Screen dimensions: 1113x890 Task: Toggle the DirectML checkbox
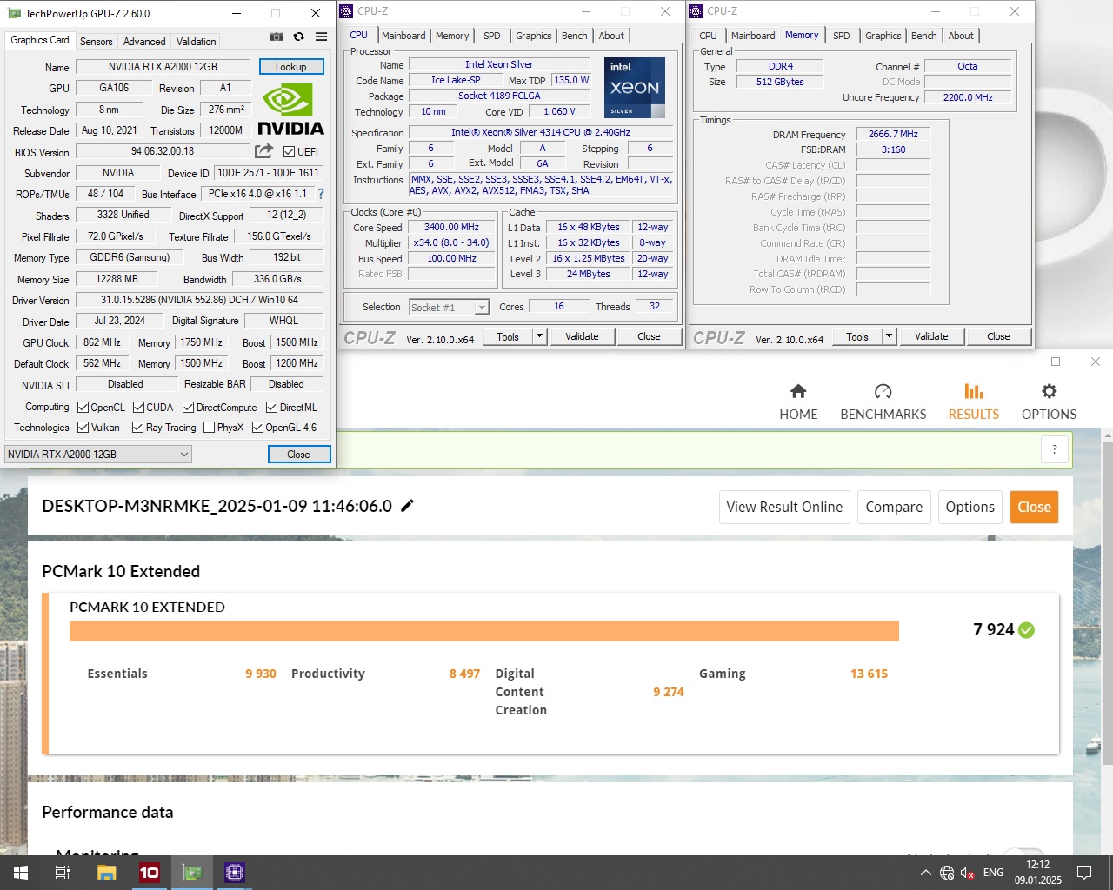tap(271, 407)
